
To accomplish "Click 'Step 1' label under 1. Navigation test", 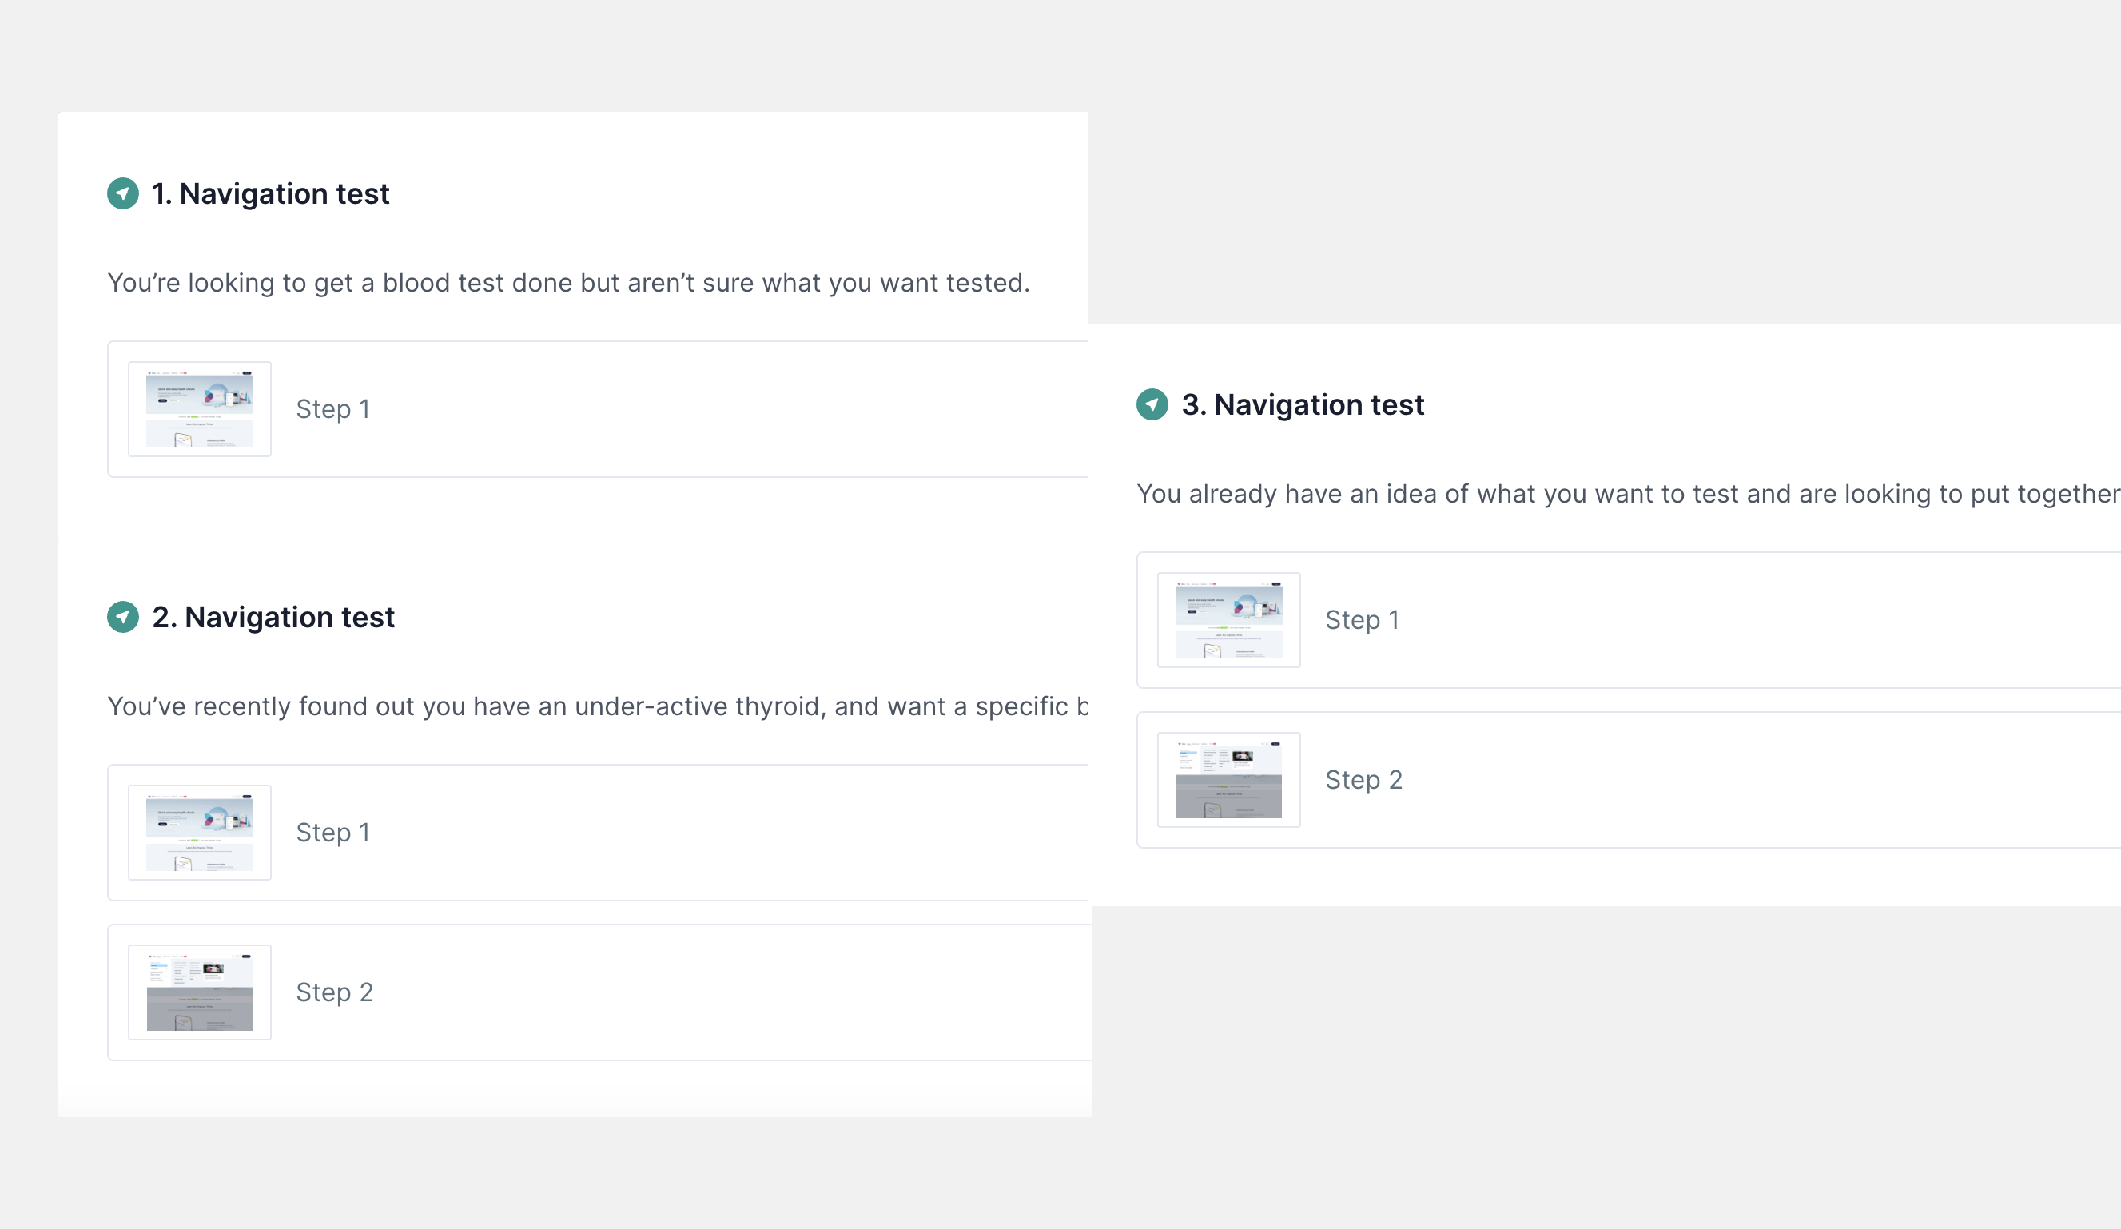I will click(332, 409).
